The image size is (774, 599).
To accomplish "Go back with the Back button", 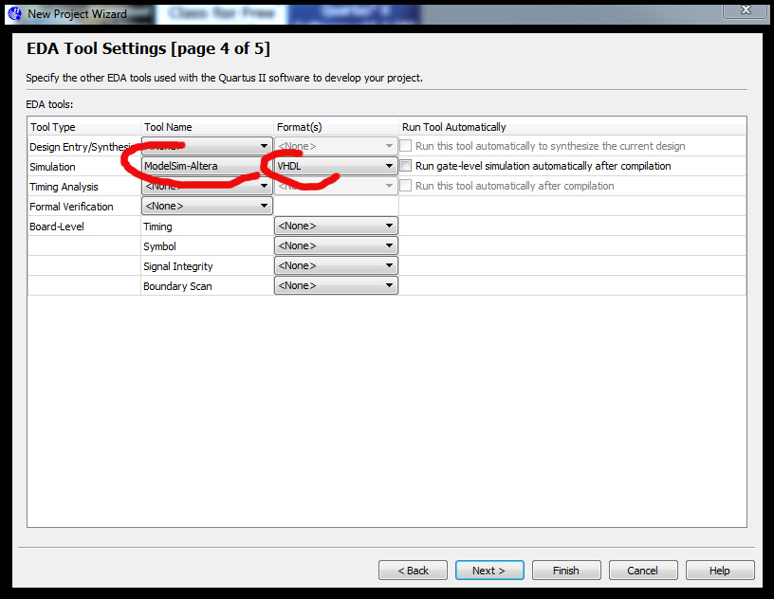I will 414,571.
